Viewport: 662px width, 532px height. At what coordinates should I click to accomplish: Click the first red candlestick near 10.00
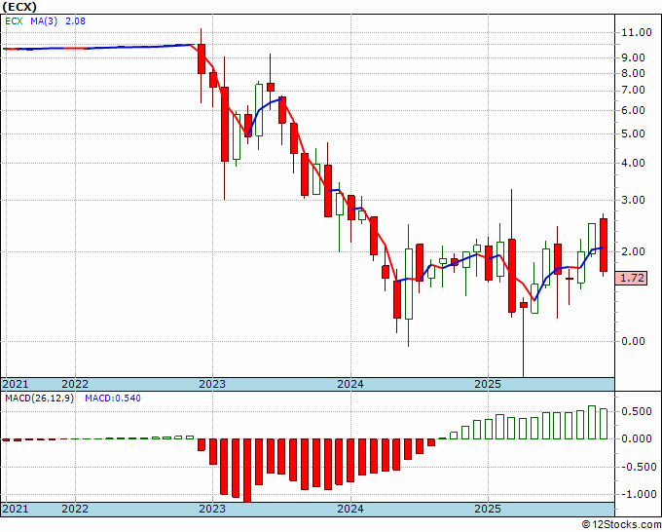[202, 58]
